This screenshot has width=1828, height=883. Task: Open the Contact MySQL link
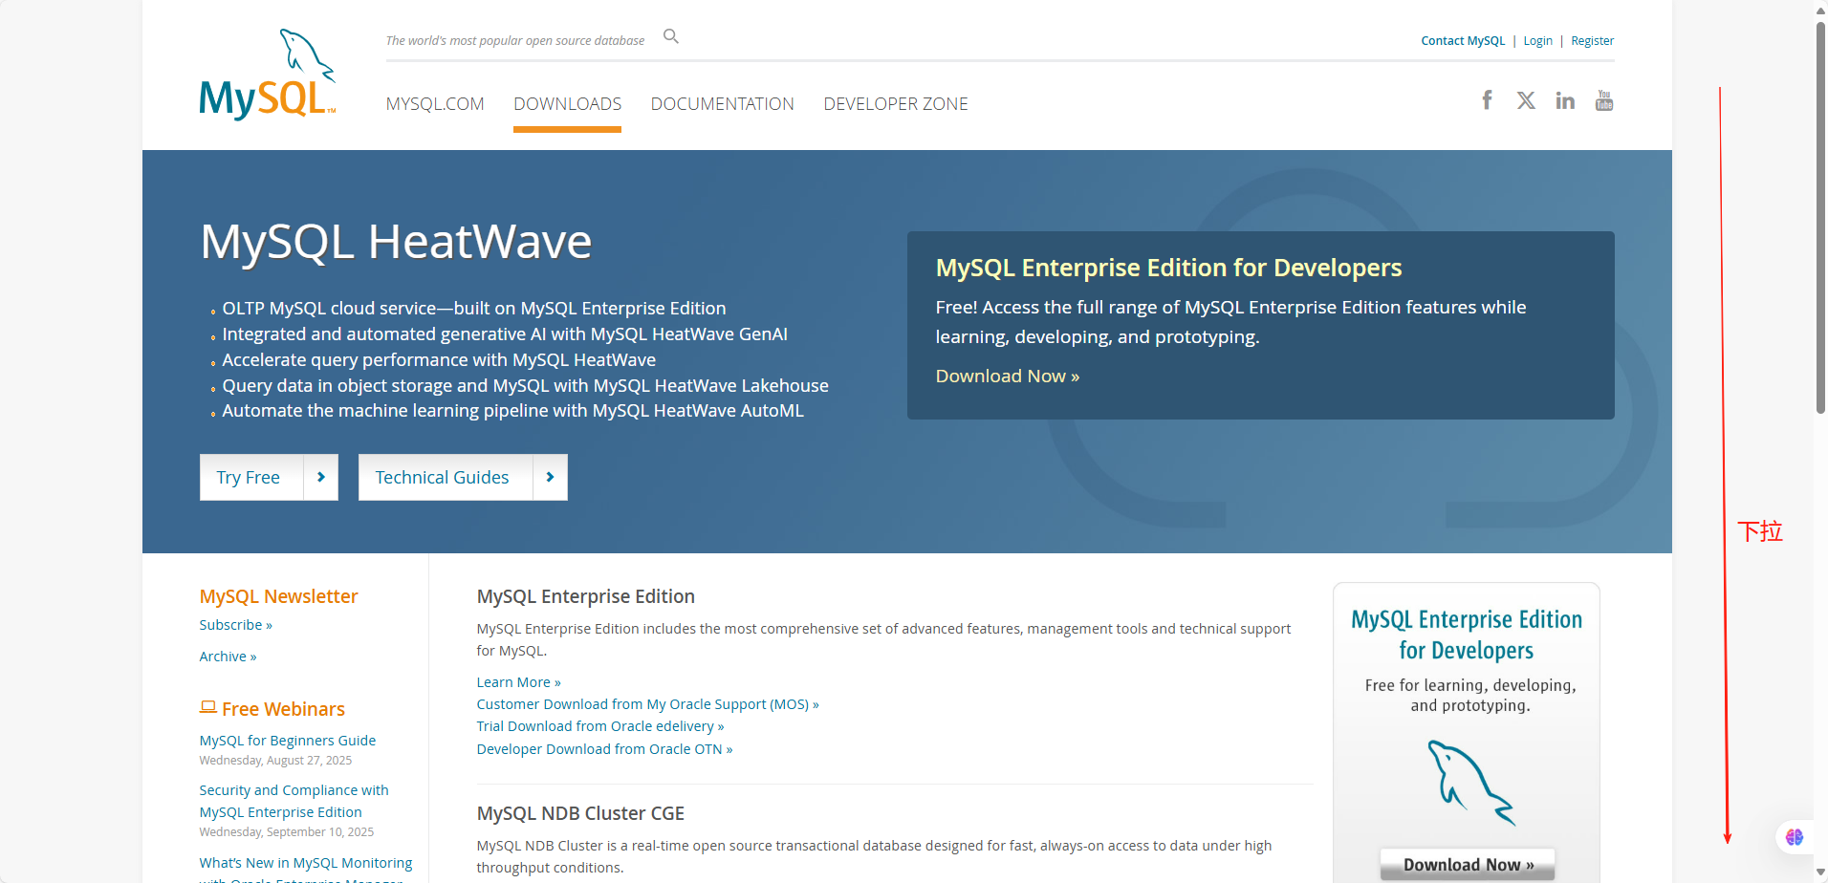pos(1463,41)
